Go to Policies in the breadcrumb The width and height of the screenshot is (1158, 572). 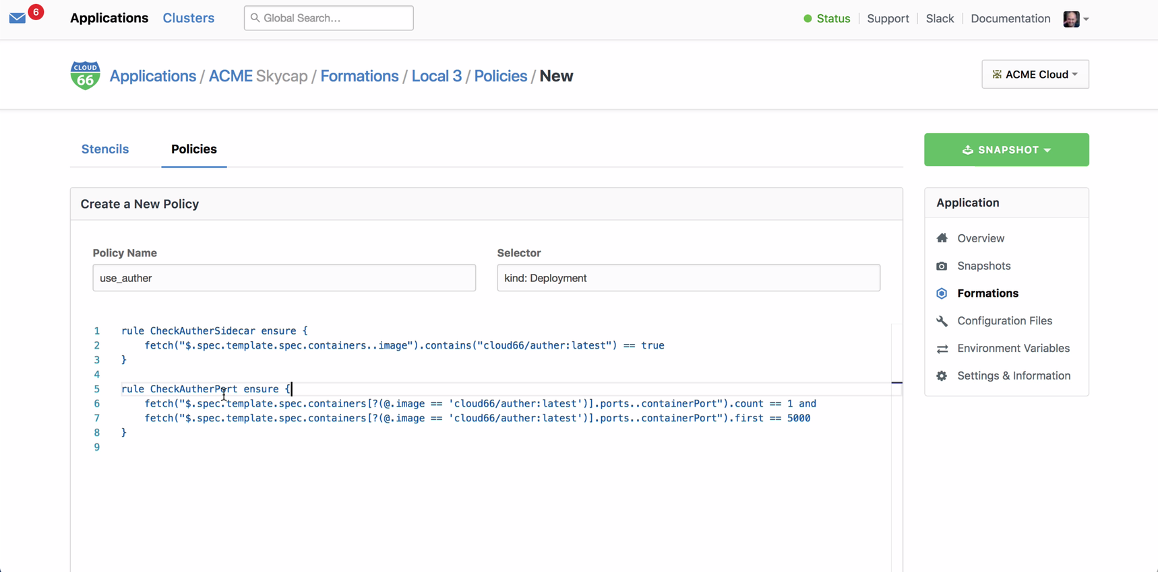[501, 76]
